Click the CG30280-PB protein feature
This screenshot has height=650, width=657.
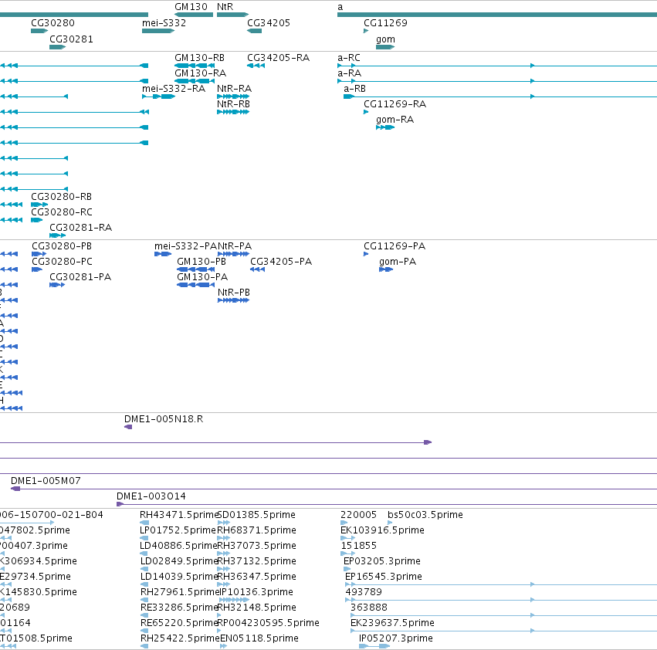(39, 254)
